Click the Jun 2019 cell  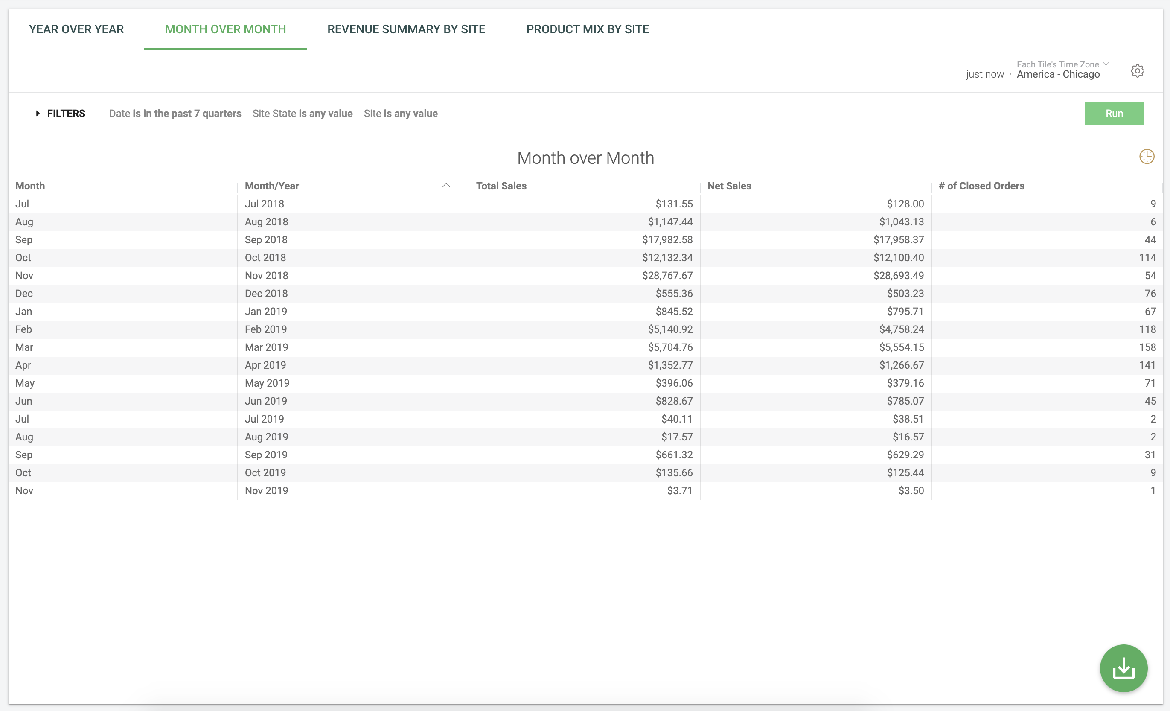point(266,401)
